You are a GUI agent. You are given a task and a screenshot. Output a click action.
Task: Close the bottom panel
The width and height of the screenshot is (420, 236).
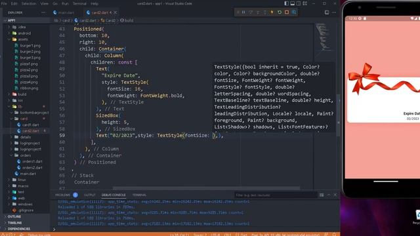(335, 195)
